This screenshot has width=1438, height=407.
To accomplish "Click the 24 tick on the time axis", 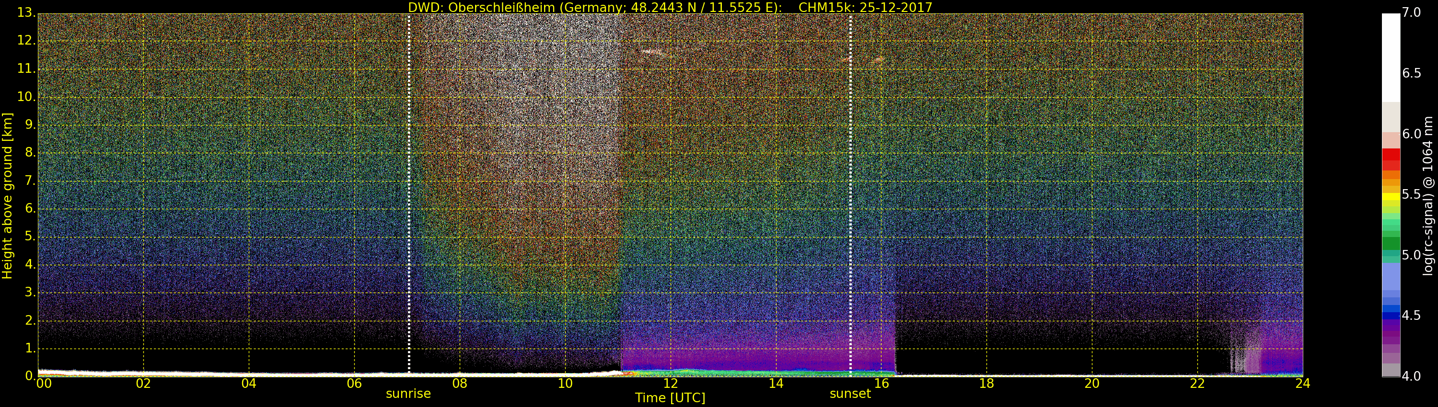I will coord(1302,384).
